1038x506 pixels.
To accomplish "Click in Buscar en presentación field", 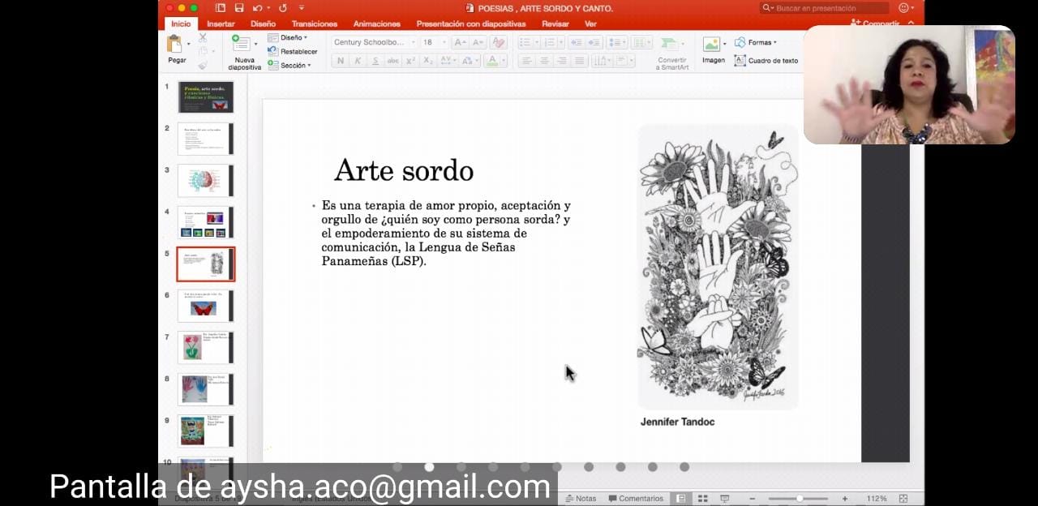I will [x=826, y=8].
